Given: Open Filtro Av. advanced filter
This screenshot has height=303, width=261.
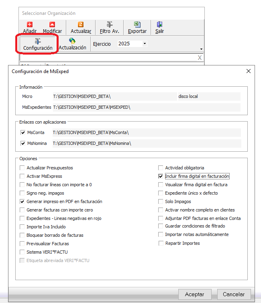Looking at the screenshot, I should click(110, 28).
